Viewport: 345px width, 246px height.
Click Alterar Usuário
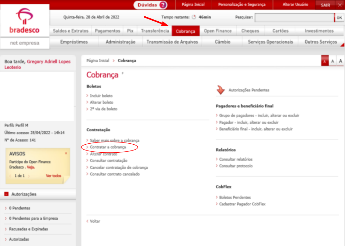(x=295, y=5)
